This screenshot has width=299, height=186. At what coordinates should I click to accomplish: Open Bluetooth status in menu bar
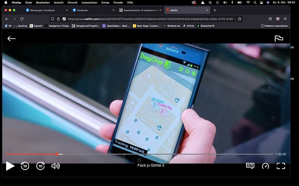coord(232,3)
